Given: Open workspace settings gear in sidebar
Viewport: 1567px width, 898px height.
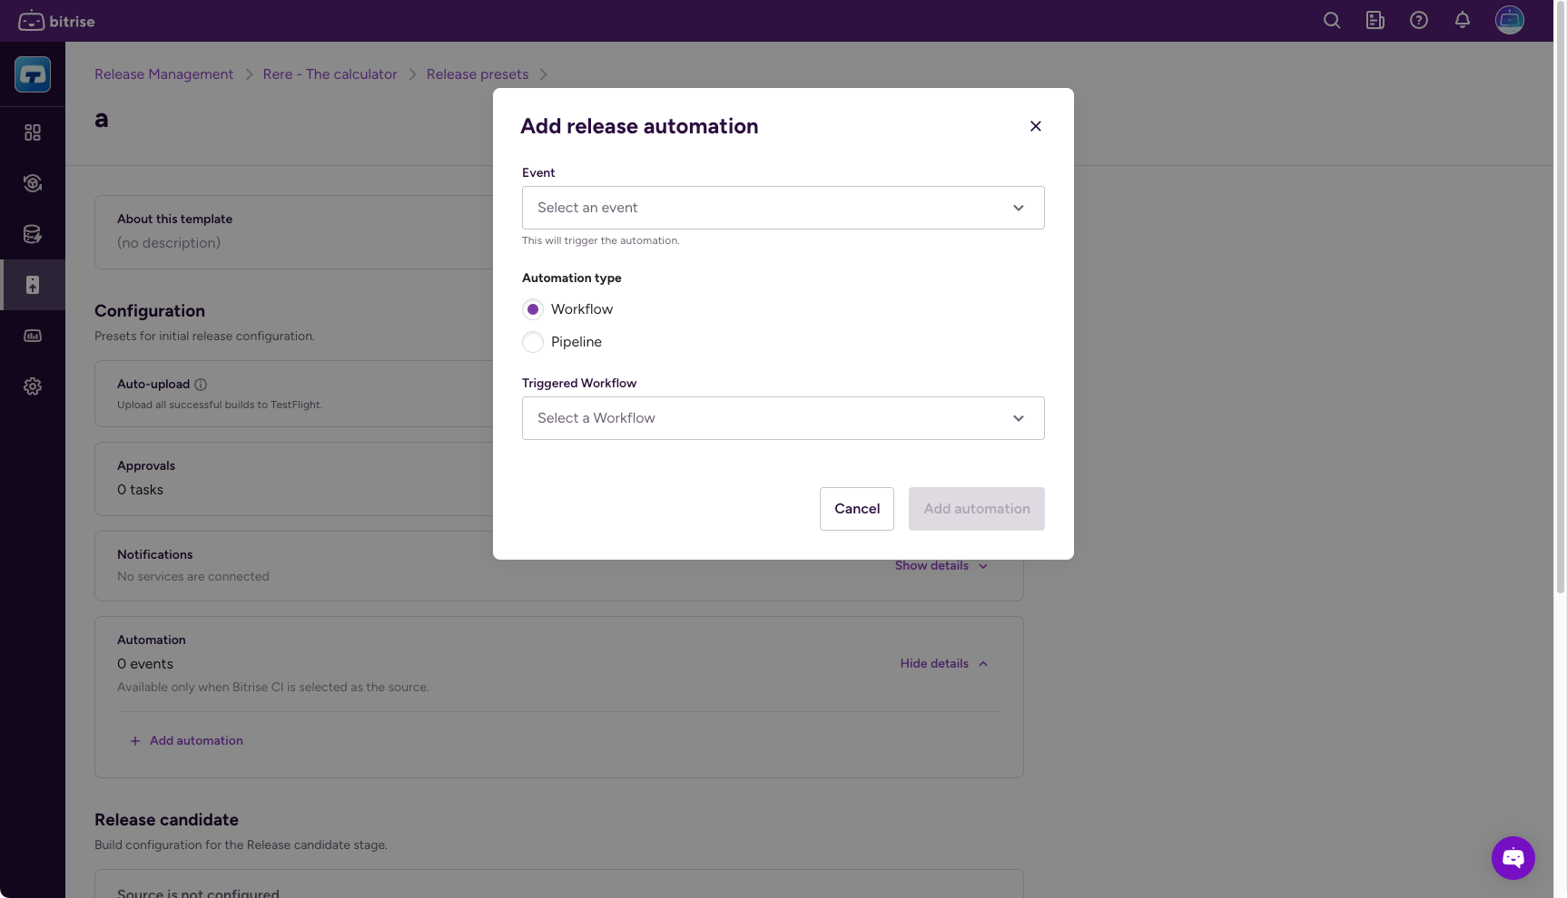Looking at the screenshot, I should [33, 386].
